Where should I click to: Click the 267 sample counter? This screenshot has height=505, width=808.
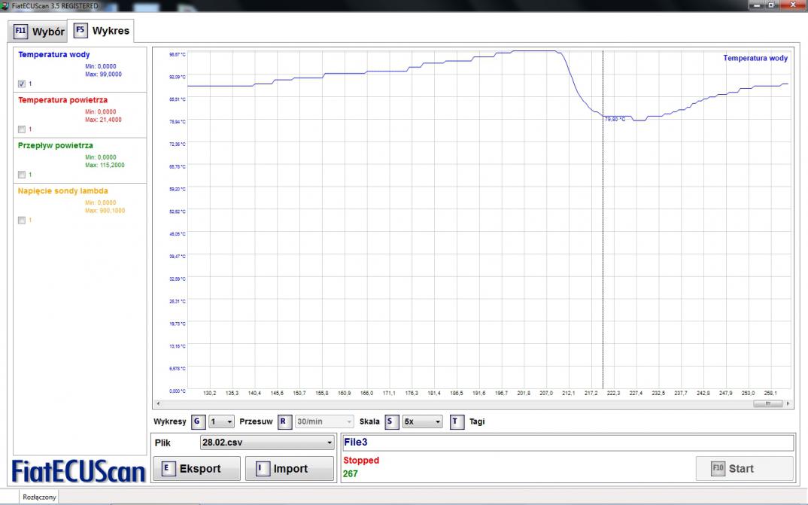[x=351, y=473]
